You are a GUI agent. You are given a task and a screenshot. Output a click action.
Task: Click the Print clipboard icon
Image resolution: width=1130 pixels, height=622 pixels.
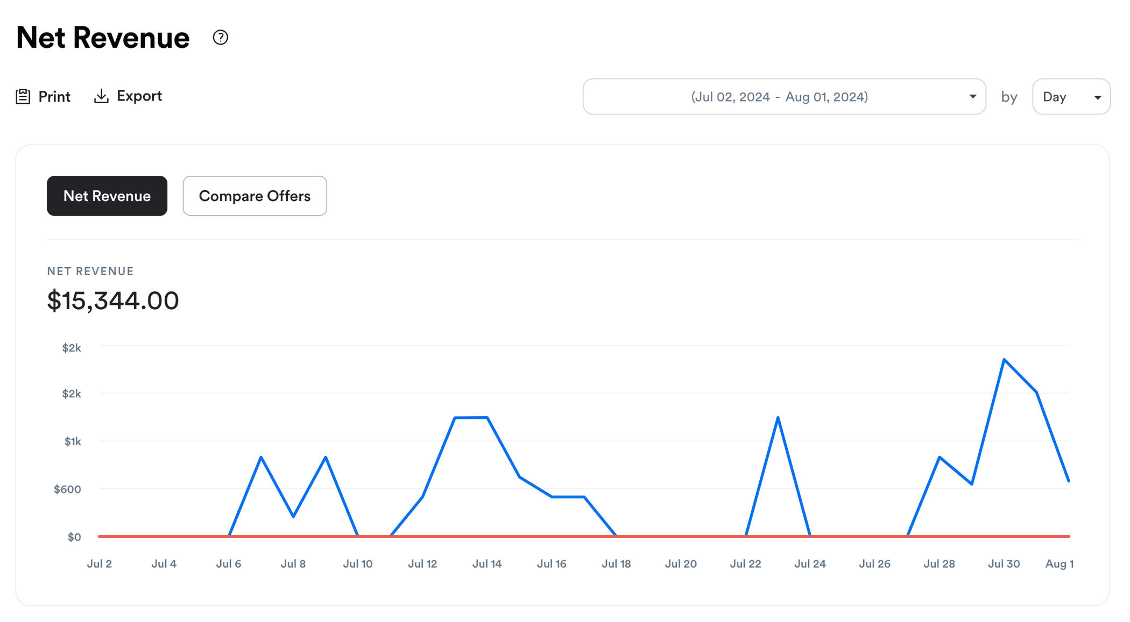point(23,97)
